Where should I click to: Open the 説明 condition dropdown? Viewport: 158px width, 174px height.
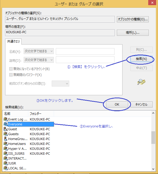pyautogui.click(x=39, y=60)
